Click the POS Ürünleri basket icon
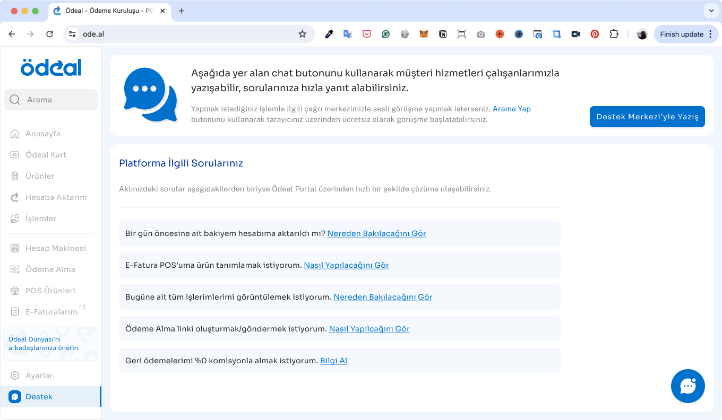The height and width of the screenshot is (420, 722). (x=15, y=291)
